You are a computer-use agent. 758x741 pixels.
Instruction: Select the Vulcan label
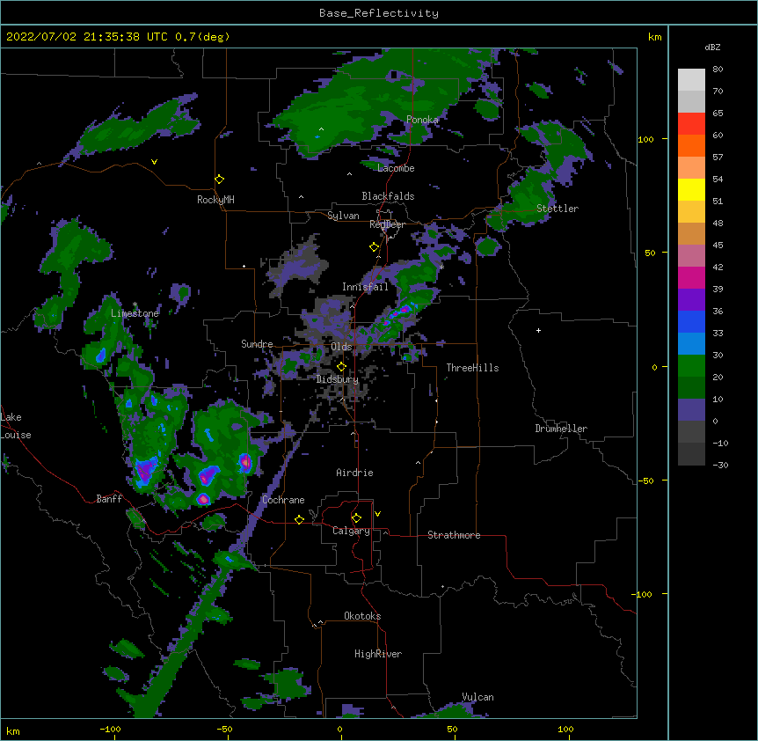tap(477, 697)
